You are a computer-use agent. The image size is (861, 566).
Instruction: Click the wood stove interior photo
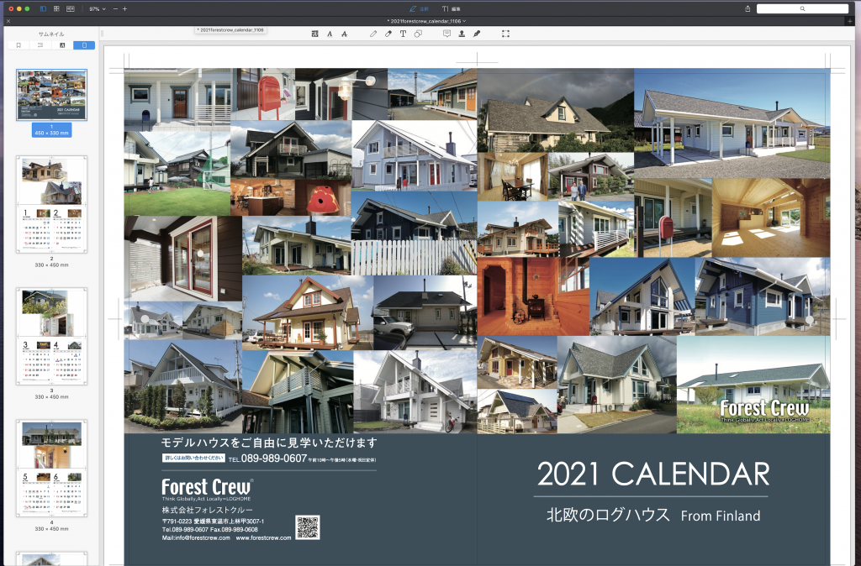point(533,296)
